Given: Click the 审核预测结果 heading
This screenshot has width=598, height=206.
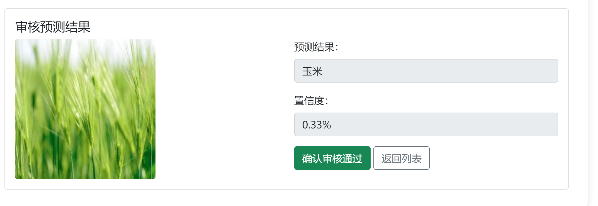Looking at the screenshot, I should point(53,27).
